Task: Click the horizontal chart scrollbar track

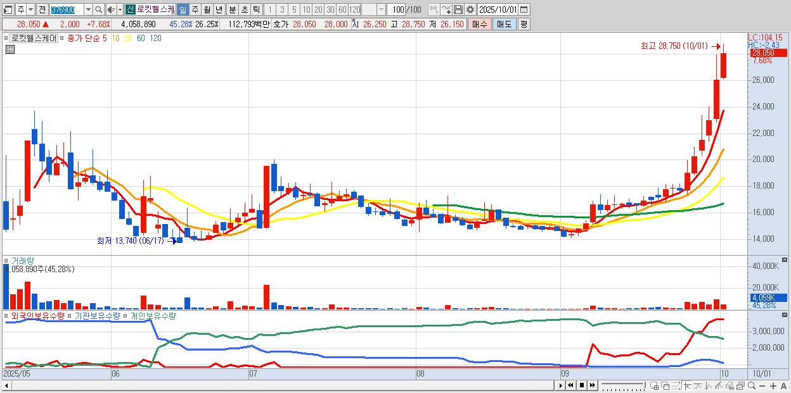Action: click(x=284, y=385)
